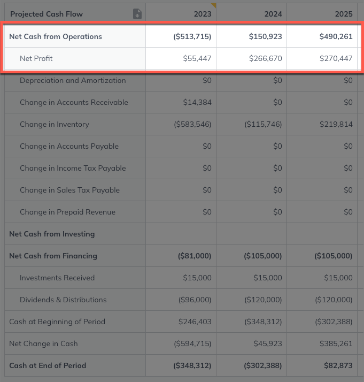Screen dimensions: 364x382
Task: Click Change in Income Tax Payable label
Action: (73, 168)
